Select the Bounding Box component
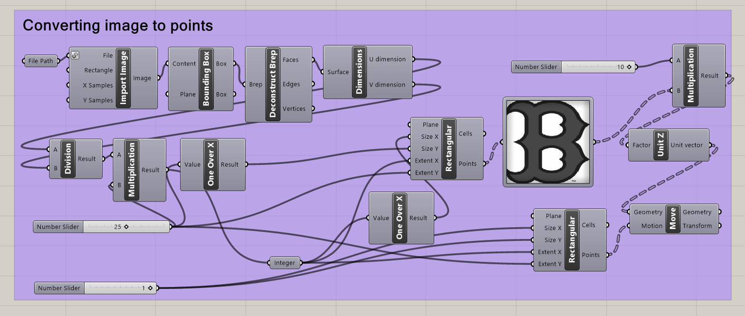This screenshot has height=316, width=745. pyautogui.click(x=201, y=79)
